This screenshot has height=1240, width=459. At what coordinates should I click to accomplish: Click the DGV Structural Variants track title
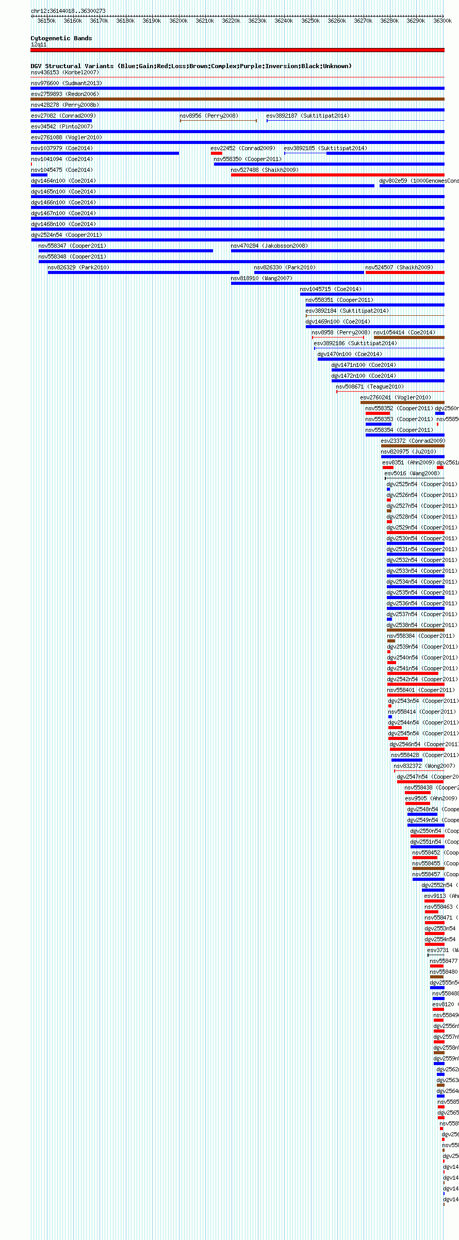coord(191,66)
